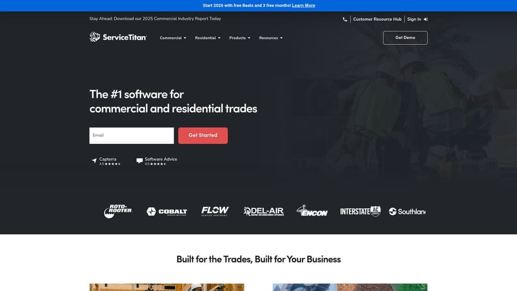Click the Software Advice speech bubble icon
The image size is (517, 291).
pos(140,161)
